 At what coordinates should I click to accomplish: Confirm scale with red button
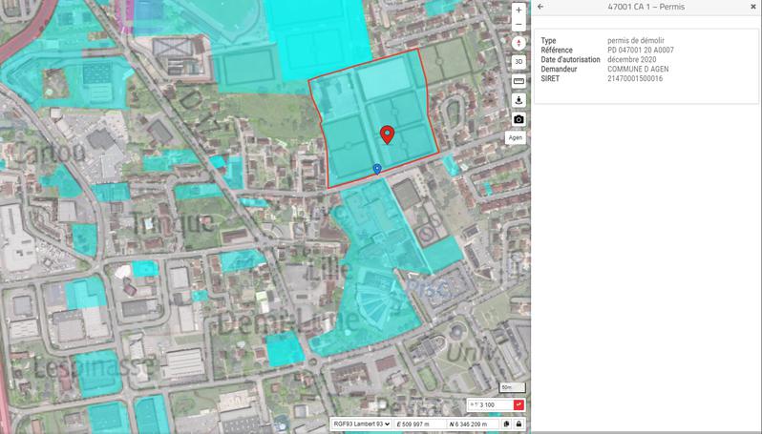pos(519,405)
